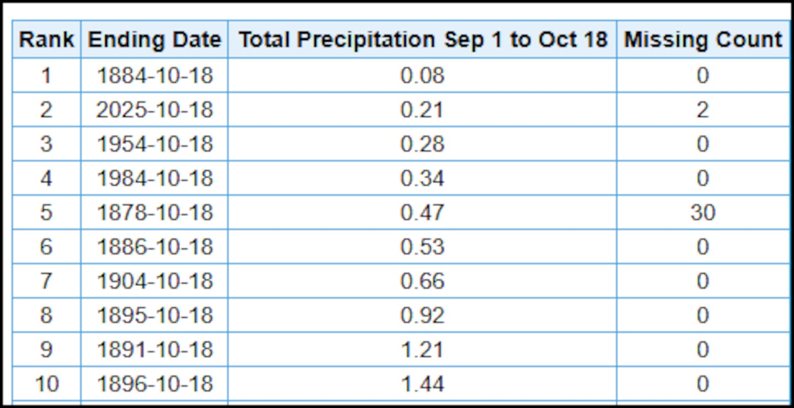Click the 1984-10-18 ending date

point(154,178)
